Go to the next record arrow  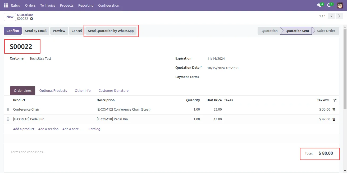[x=339, y=16]
